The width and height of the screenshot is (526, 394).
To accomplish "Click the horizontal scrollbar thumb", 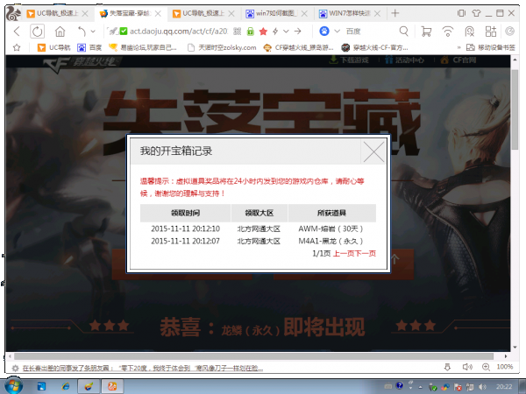I will click(x=253, y=356).
